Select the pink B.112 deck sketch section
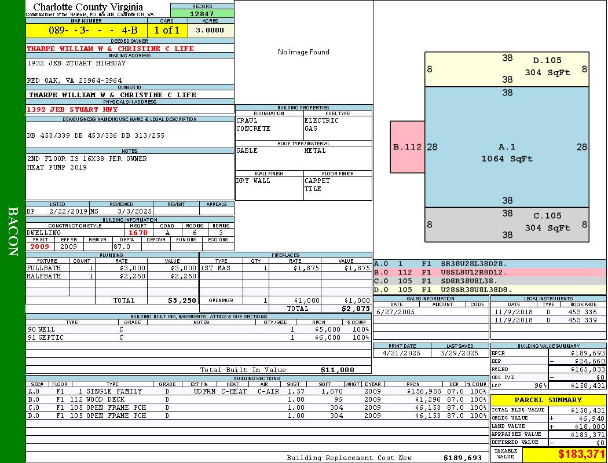Image resolution: width=608 pixels, height=463 pixels. (x=408, y=147)
